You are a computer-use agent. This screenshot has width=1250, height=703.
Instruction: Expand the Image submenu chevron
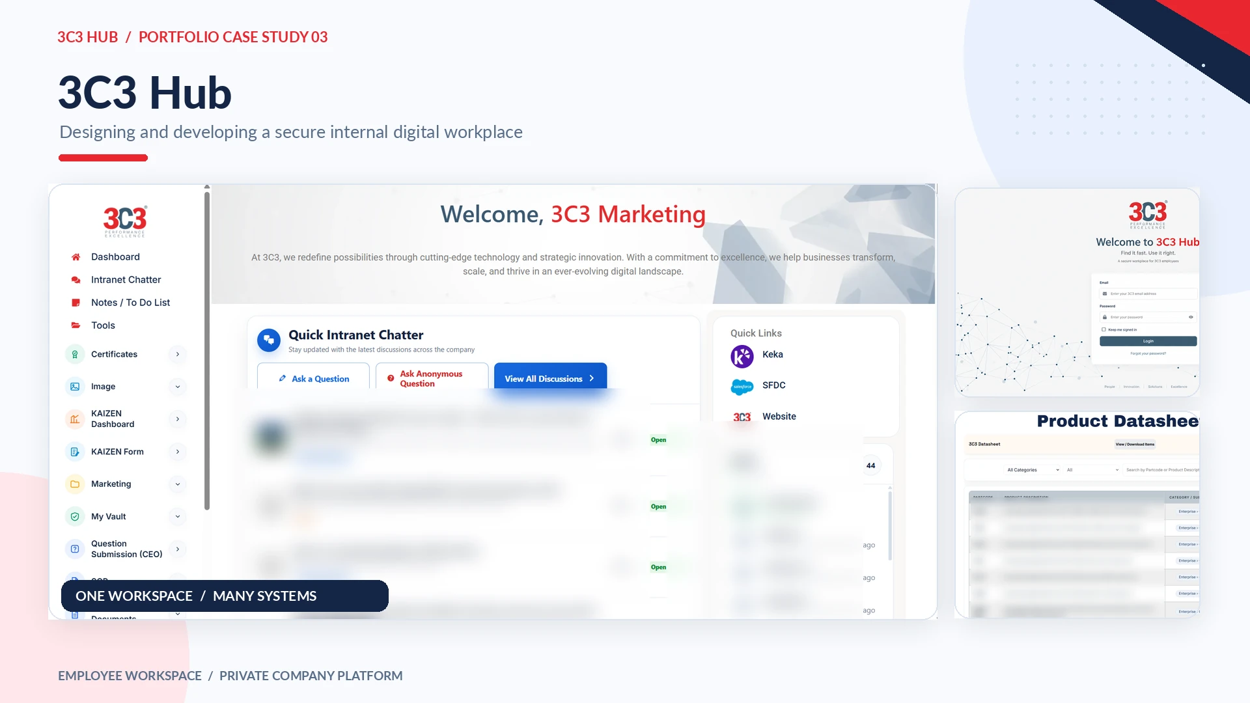pos(178,387)
